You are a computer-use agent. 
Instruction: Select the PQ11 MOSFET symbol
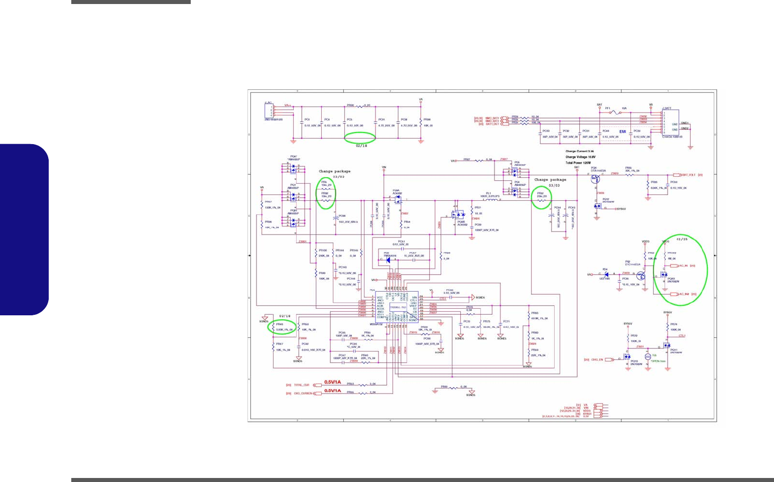tap(667, 345)
